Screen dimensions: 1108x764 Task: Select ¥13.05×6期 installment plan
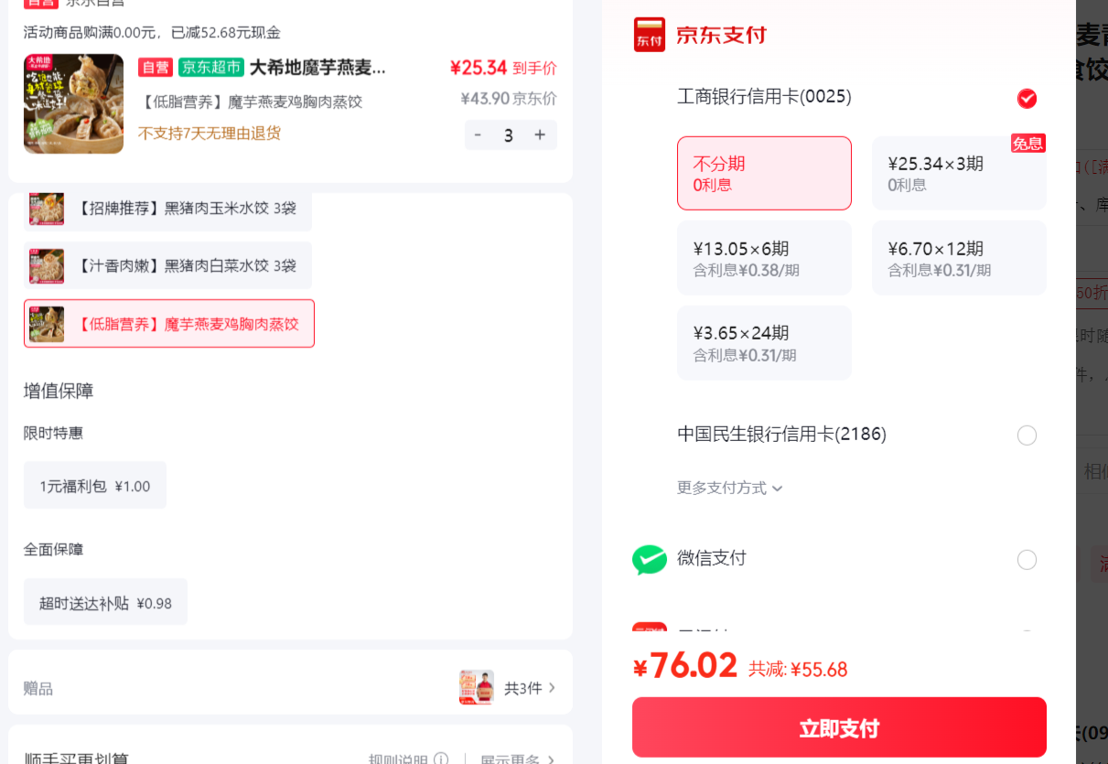pos(764,258)
